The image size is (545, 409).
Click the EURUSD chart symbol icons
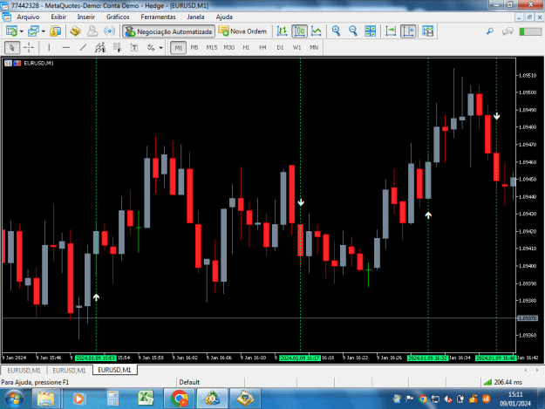(13, 64)
